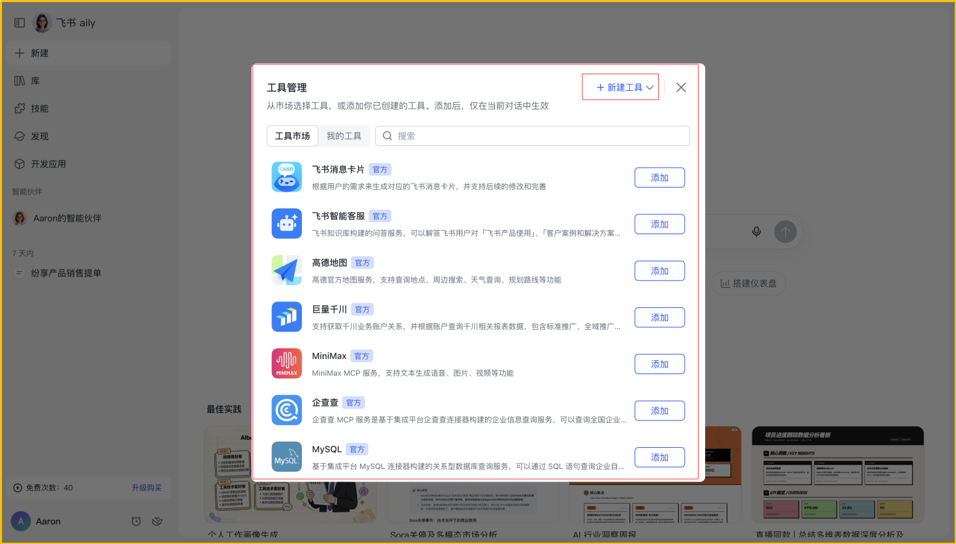Click the 升级购买 link
Image resolution: width=956 pixels, height=544 pixels.
(x=147, y=488)
